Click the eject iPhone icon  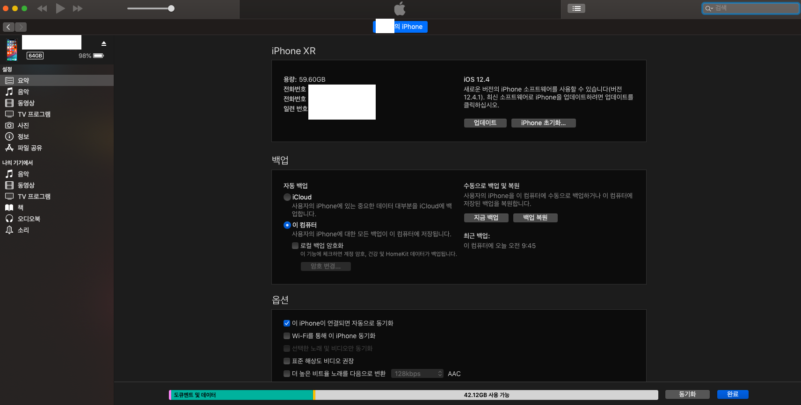[104, 43]
